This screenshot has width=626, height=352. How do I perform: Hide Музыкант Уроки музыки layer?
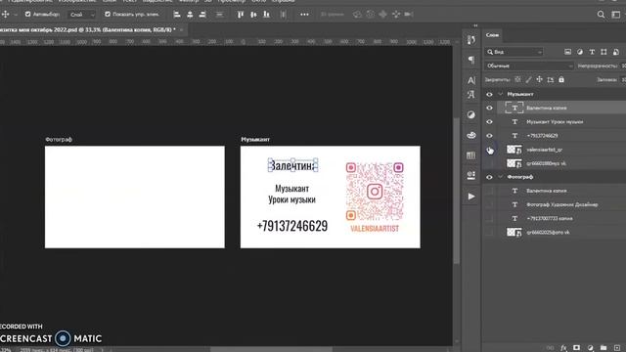tap(489, 122)
